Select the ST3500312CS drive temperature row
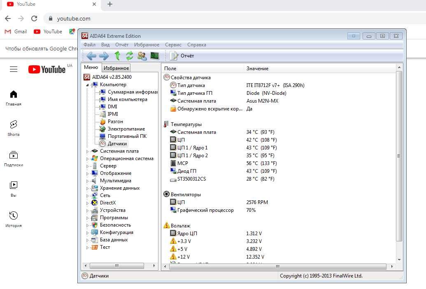Screen dimensions: 426x289 pyautogui.click(x=279, y=179)
